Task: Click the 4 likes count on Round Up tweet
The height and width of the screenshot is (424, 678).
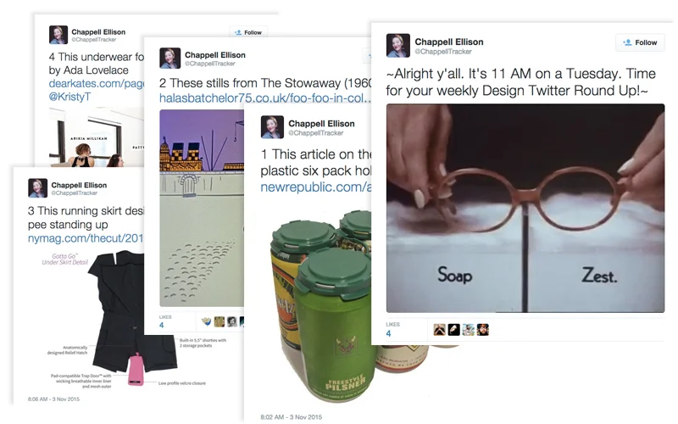Action: (388, 333)
